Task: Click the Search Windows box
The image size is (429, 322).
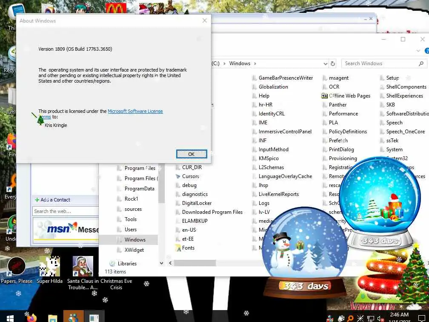Action: [x=383, y=63]
